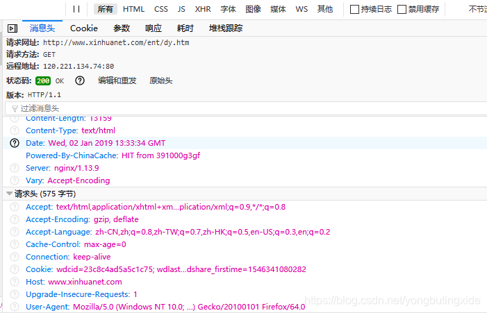Select the version value HTTP/1.1
This screenshot has width=487, height=313.
click(44, 95)
